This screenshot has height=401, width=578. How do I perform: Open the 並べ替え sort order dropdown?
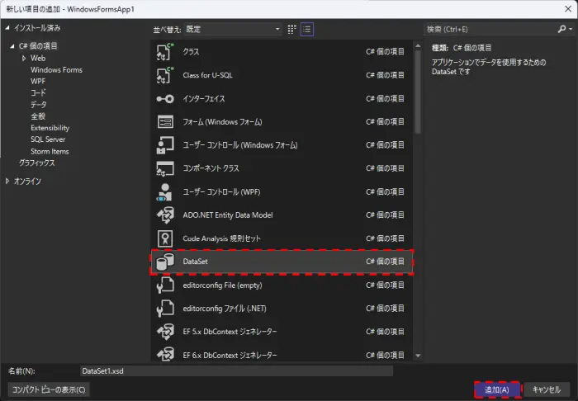pos(233,29)
